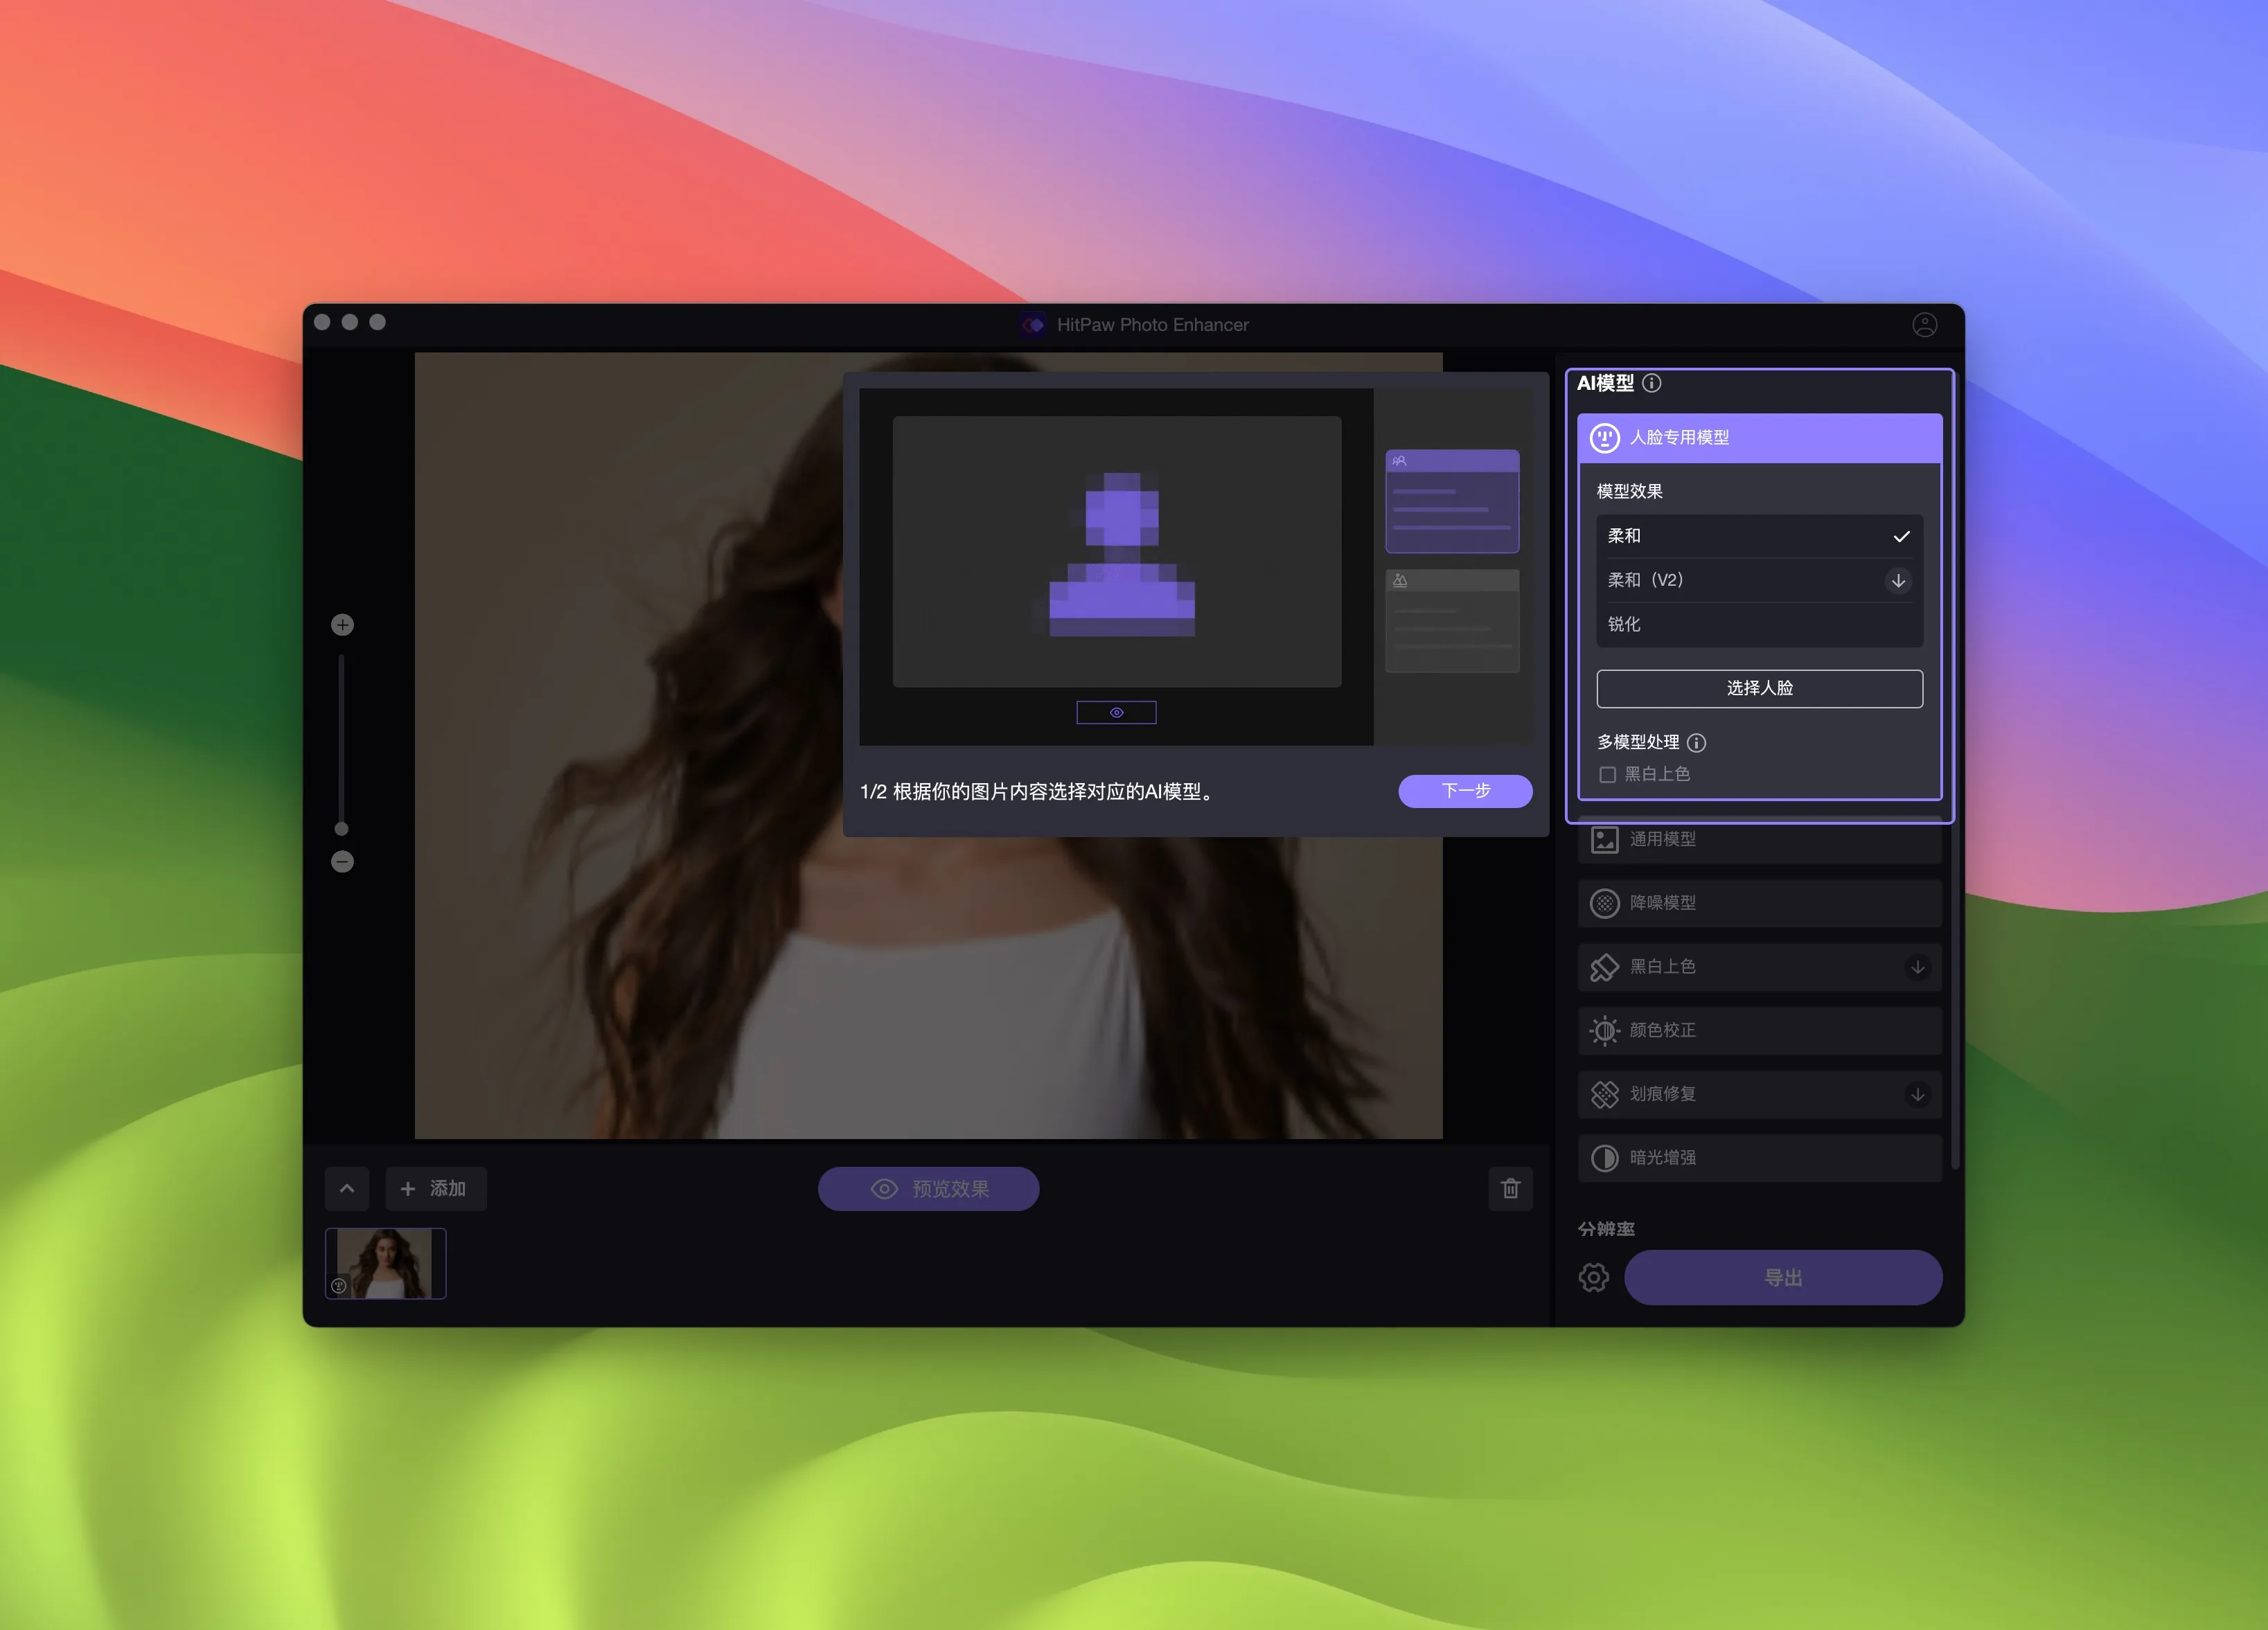
Task: Click the 颜色校正 brightness icon
Action: pos(1604,1030)
